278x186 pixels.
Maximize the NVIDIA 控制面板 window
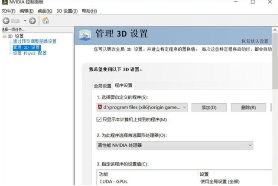[x=253, y=2]
